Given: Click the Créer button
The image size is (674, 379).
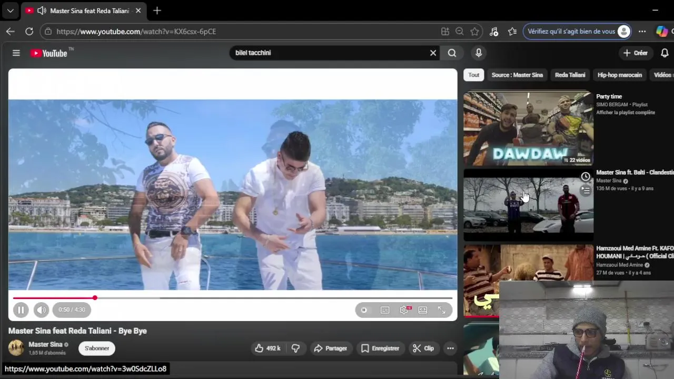Looking at the screenshot, I should [x=635, y=53].
